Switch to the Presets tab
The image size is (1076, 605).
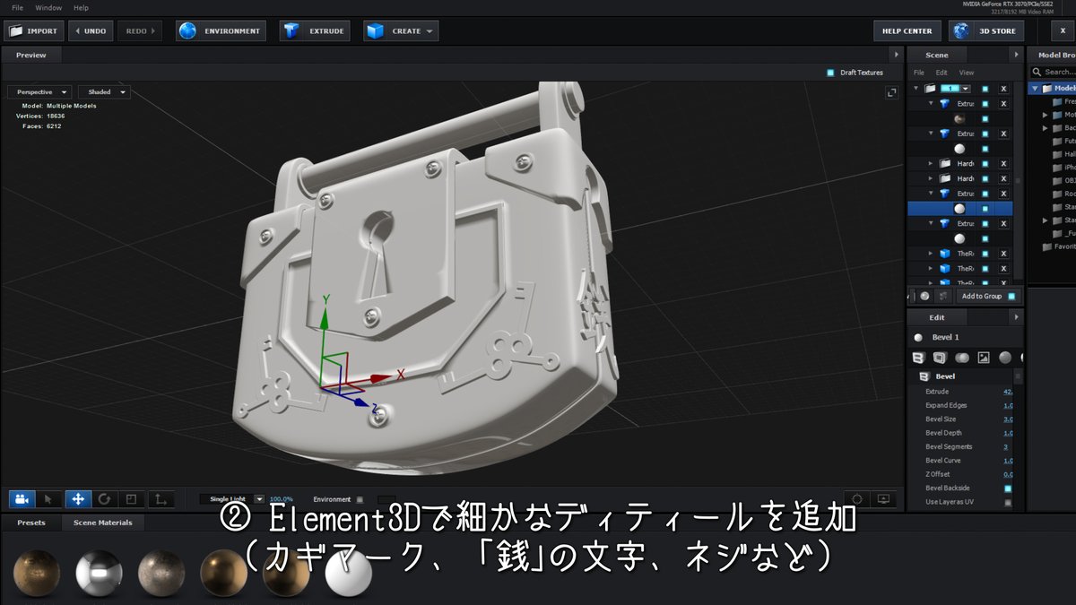click(x=31, y=523)
